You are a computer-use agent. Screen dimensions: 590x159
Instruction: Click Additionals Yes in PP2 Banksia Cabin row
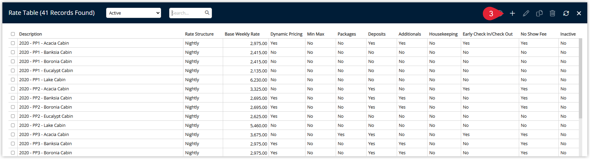pos(402,98)
